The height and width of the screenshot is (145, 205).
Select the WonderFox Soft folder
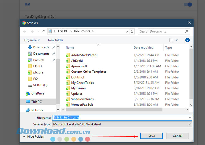tap(82, 105)
